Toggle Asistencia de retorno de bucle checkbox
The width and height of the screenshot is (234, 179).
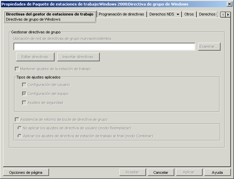click(x=17, y=120)
